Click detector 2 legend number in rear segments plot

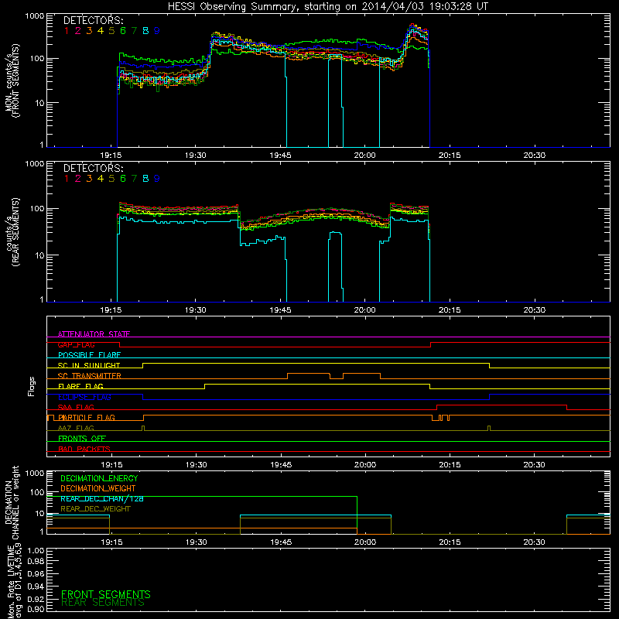coord(78,179)
